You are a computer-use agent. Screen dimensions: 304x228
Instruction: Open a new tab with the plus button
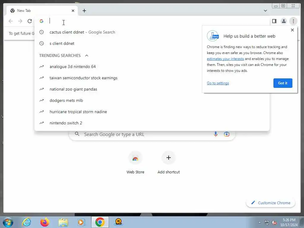[84, 11]
